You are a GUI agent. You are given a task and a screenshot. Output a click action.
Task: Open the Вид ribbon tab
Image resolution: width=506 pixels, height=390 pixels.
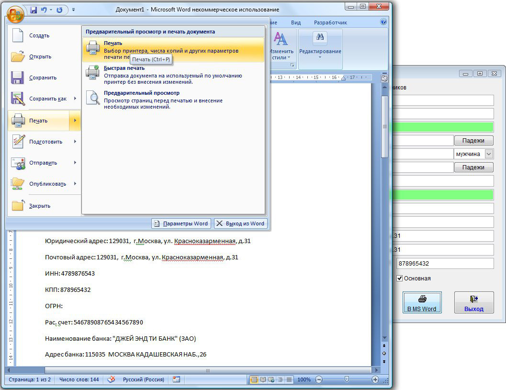coord(296,22)
